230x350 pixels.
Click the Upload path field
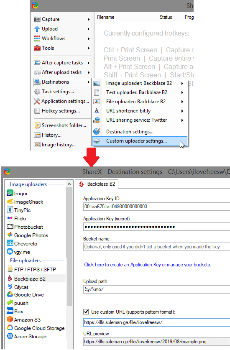pos(156,289)
